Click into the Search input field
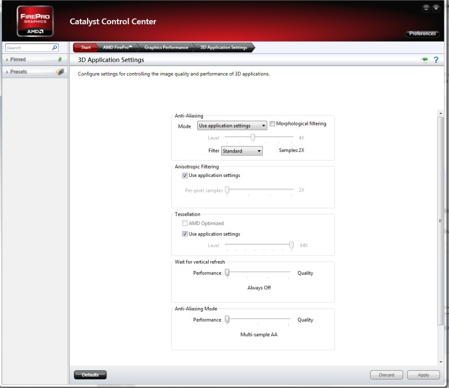 point(29,48)
